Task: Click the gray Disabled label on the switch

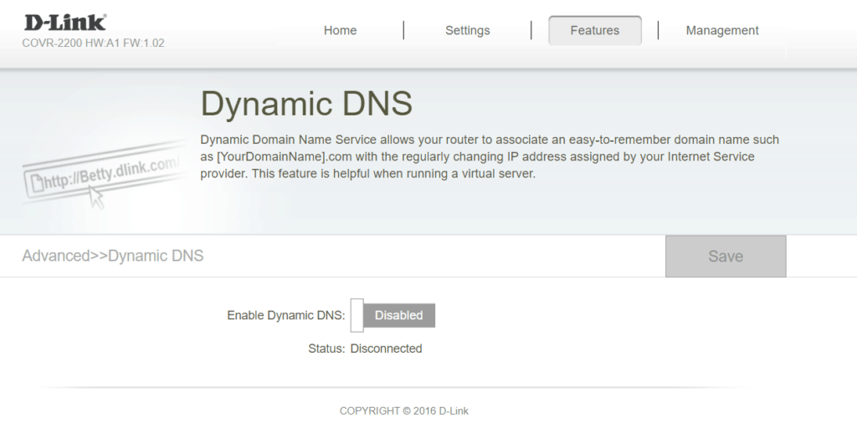Action: [399, 315]
